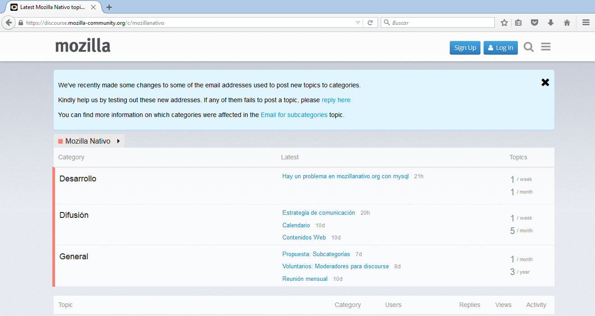This screenshot has width=595, height=316.
Task: Open the Discourse site hamburger menu
Action: tap(546, 47)
